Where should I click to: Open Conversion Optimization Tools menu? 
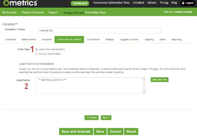111,3
